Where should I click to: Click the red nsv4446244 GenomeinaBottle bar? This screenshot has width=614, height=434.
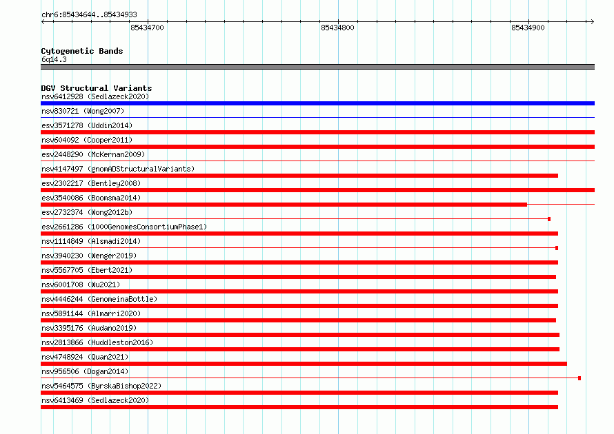(299, 306)
